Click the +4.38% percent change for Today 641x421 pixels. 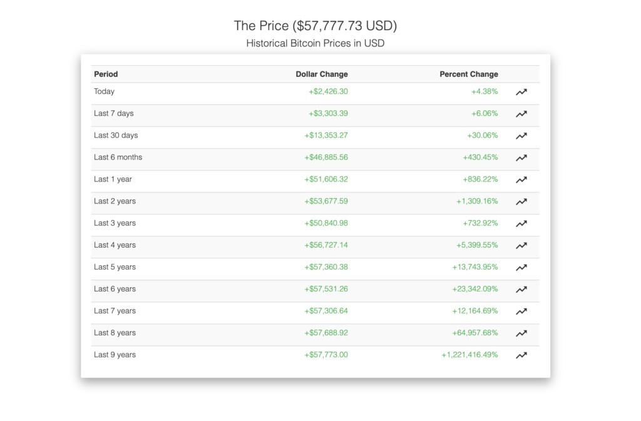pyautogui.click(x=485, y=91)
